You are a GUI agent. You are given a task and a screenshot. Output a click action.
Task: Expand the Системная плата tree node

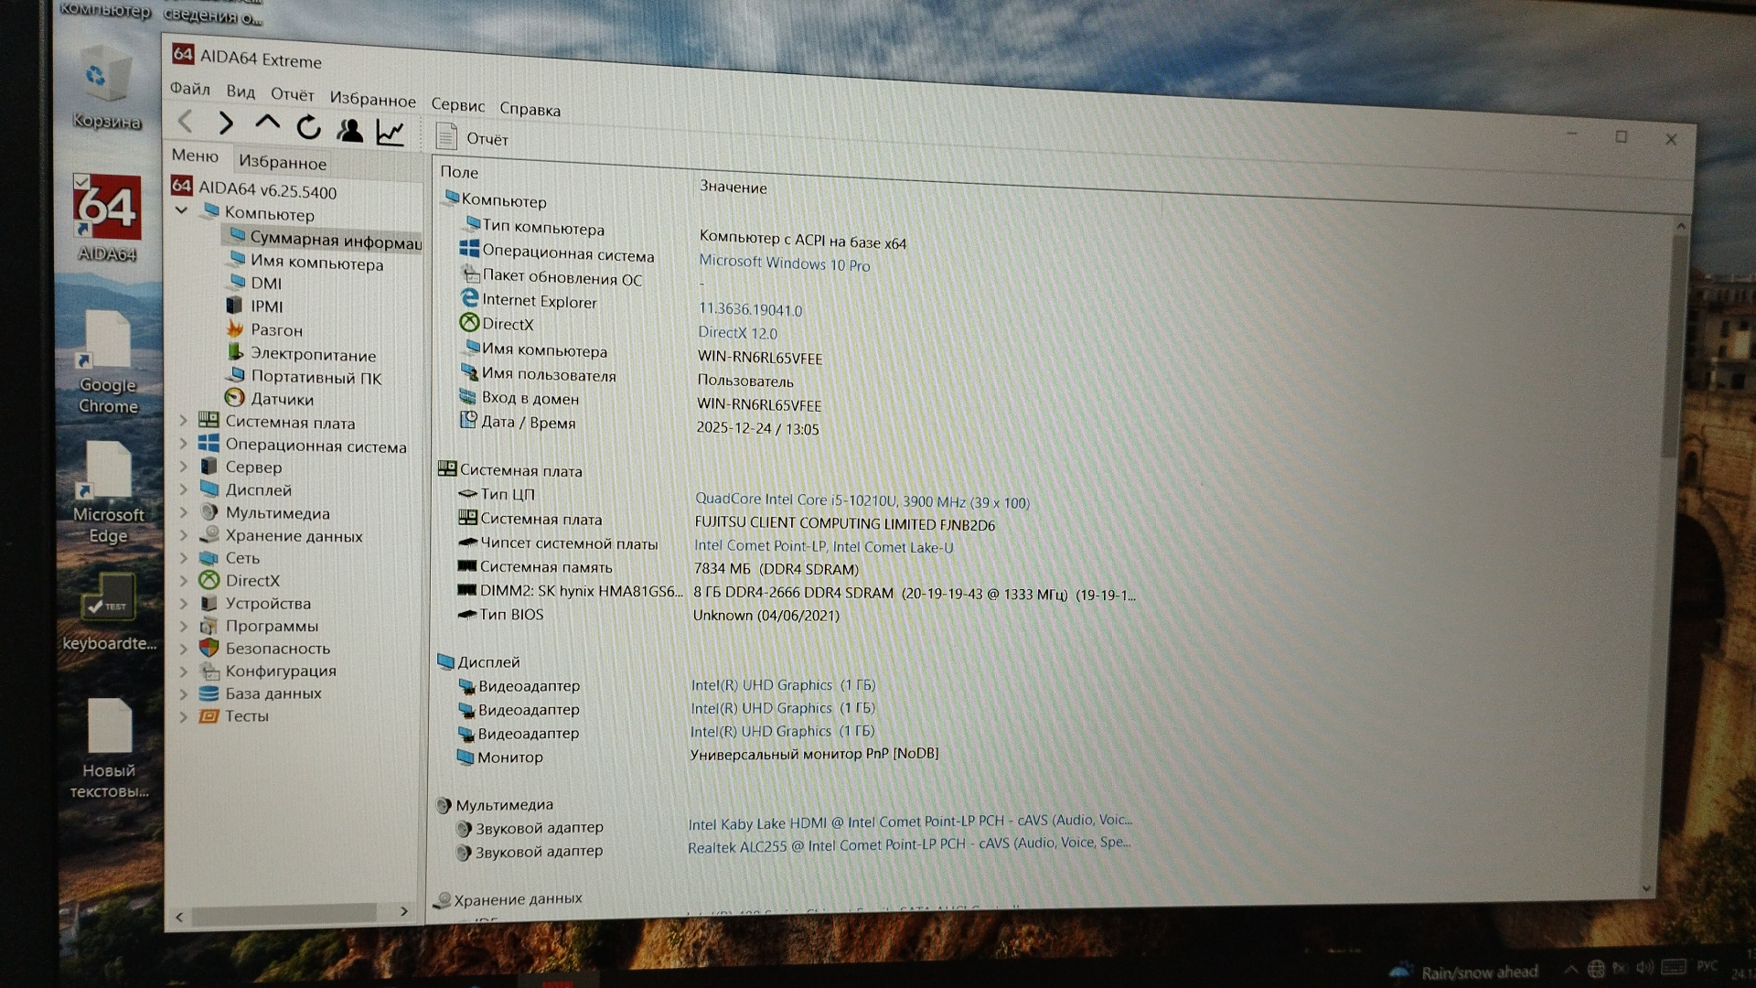pyautogui.click(x=183, y=421)
